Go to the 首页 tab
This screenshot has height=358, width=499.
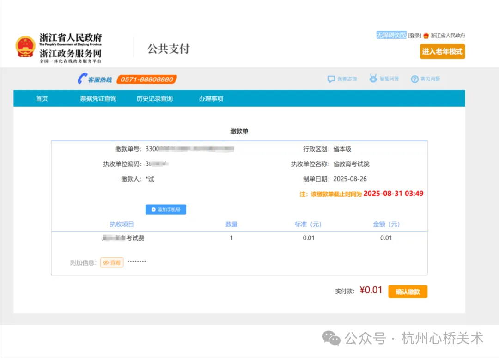point(42,99)
